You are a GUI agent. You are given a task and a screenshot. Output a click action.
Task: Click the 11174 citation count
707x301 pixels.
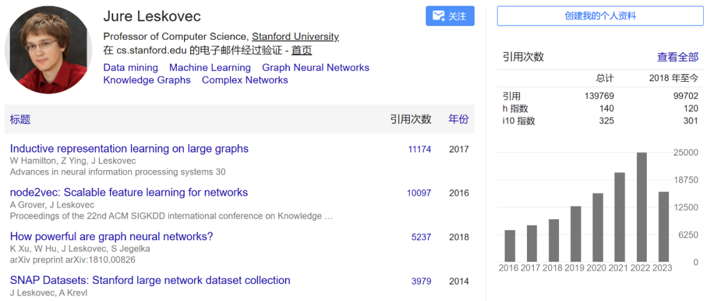click(x=420, y=149)
